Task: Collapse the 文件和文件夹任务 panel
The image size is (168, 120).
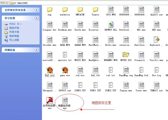Action: tap(37, 10)
